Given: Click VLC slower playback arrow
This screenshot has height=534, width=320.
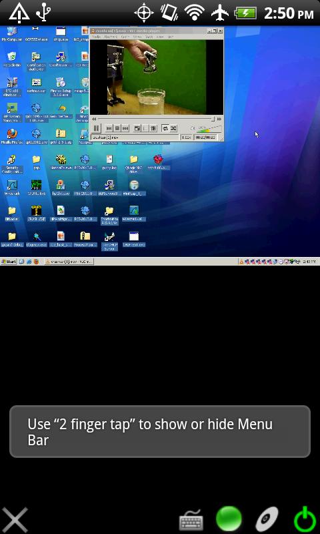Looking at the screenshot, I should point(93,119).
